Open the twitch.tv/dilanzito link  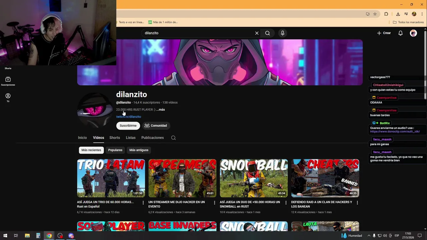[128, 117]
